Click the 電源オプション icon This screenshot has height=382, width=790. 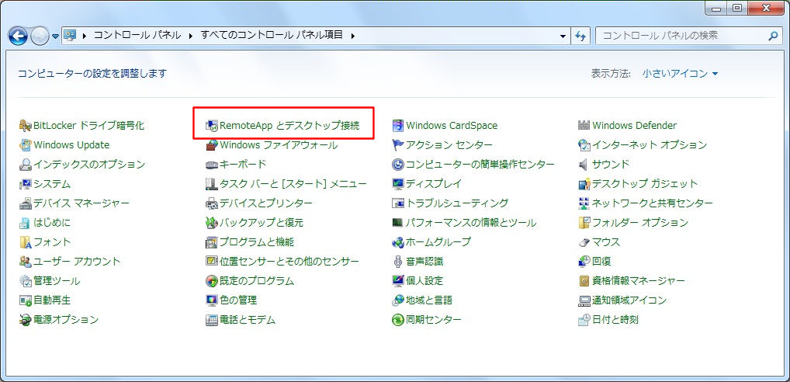click(25, 320)
